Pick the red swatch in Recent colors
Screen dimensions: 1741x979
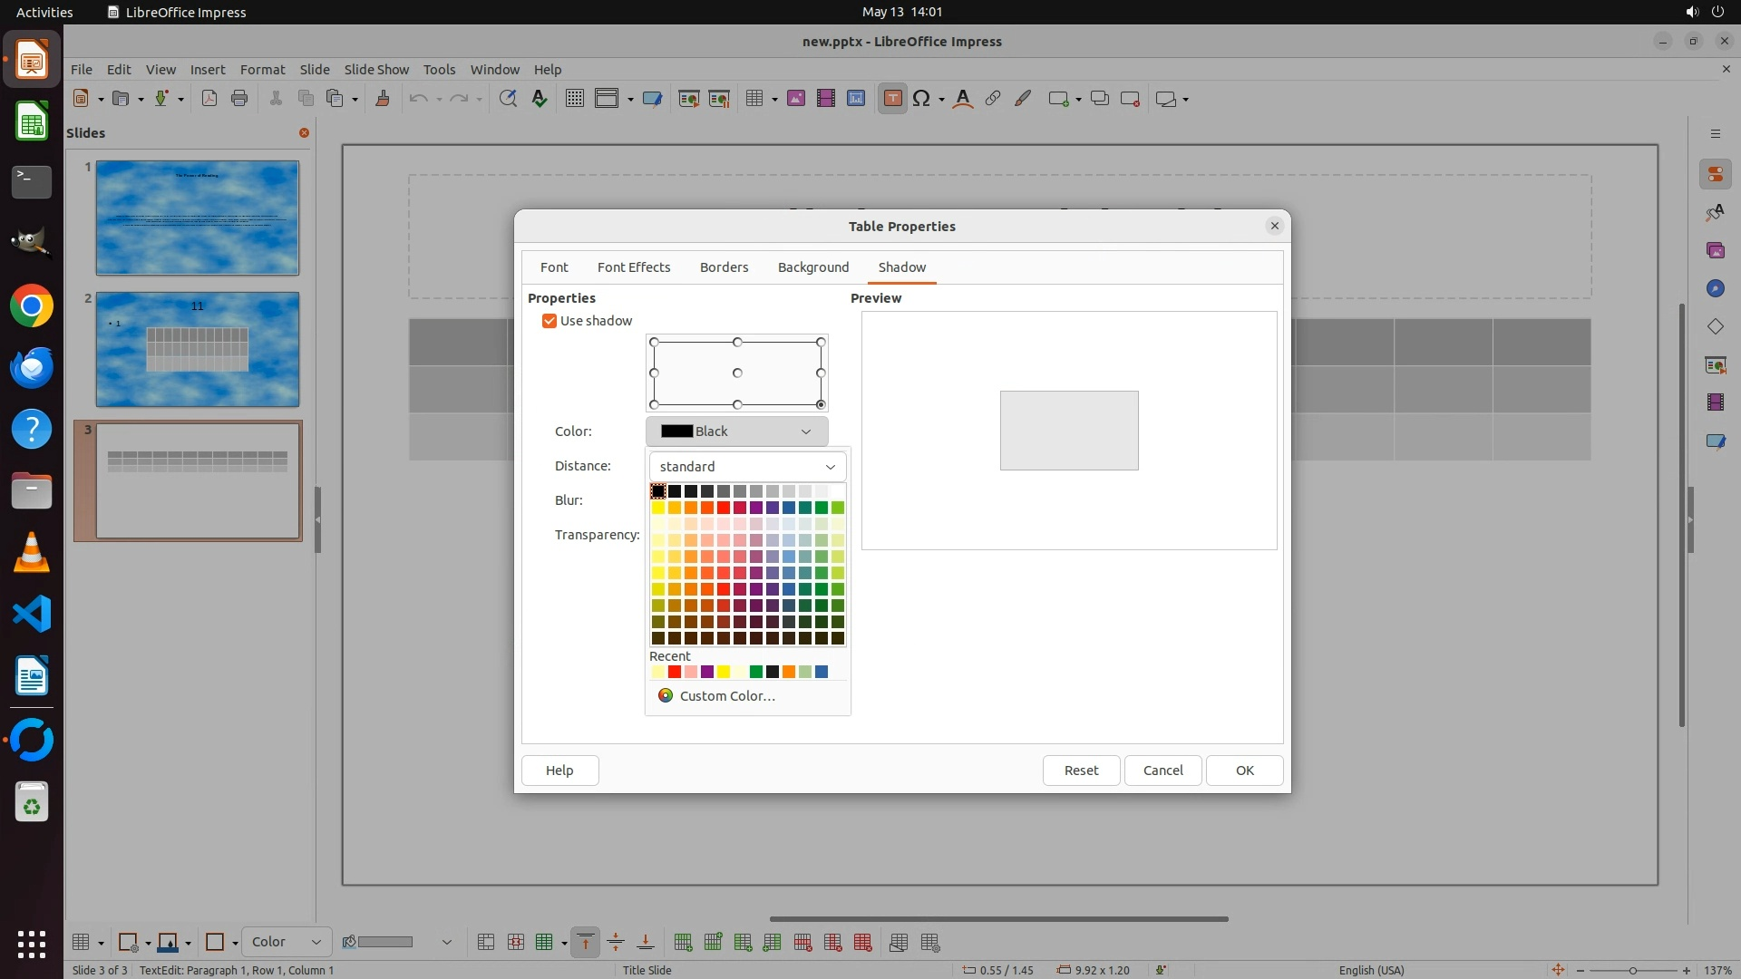coord(675,672)
